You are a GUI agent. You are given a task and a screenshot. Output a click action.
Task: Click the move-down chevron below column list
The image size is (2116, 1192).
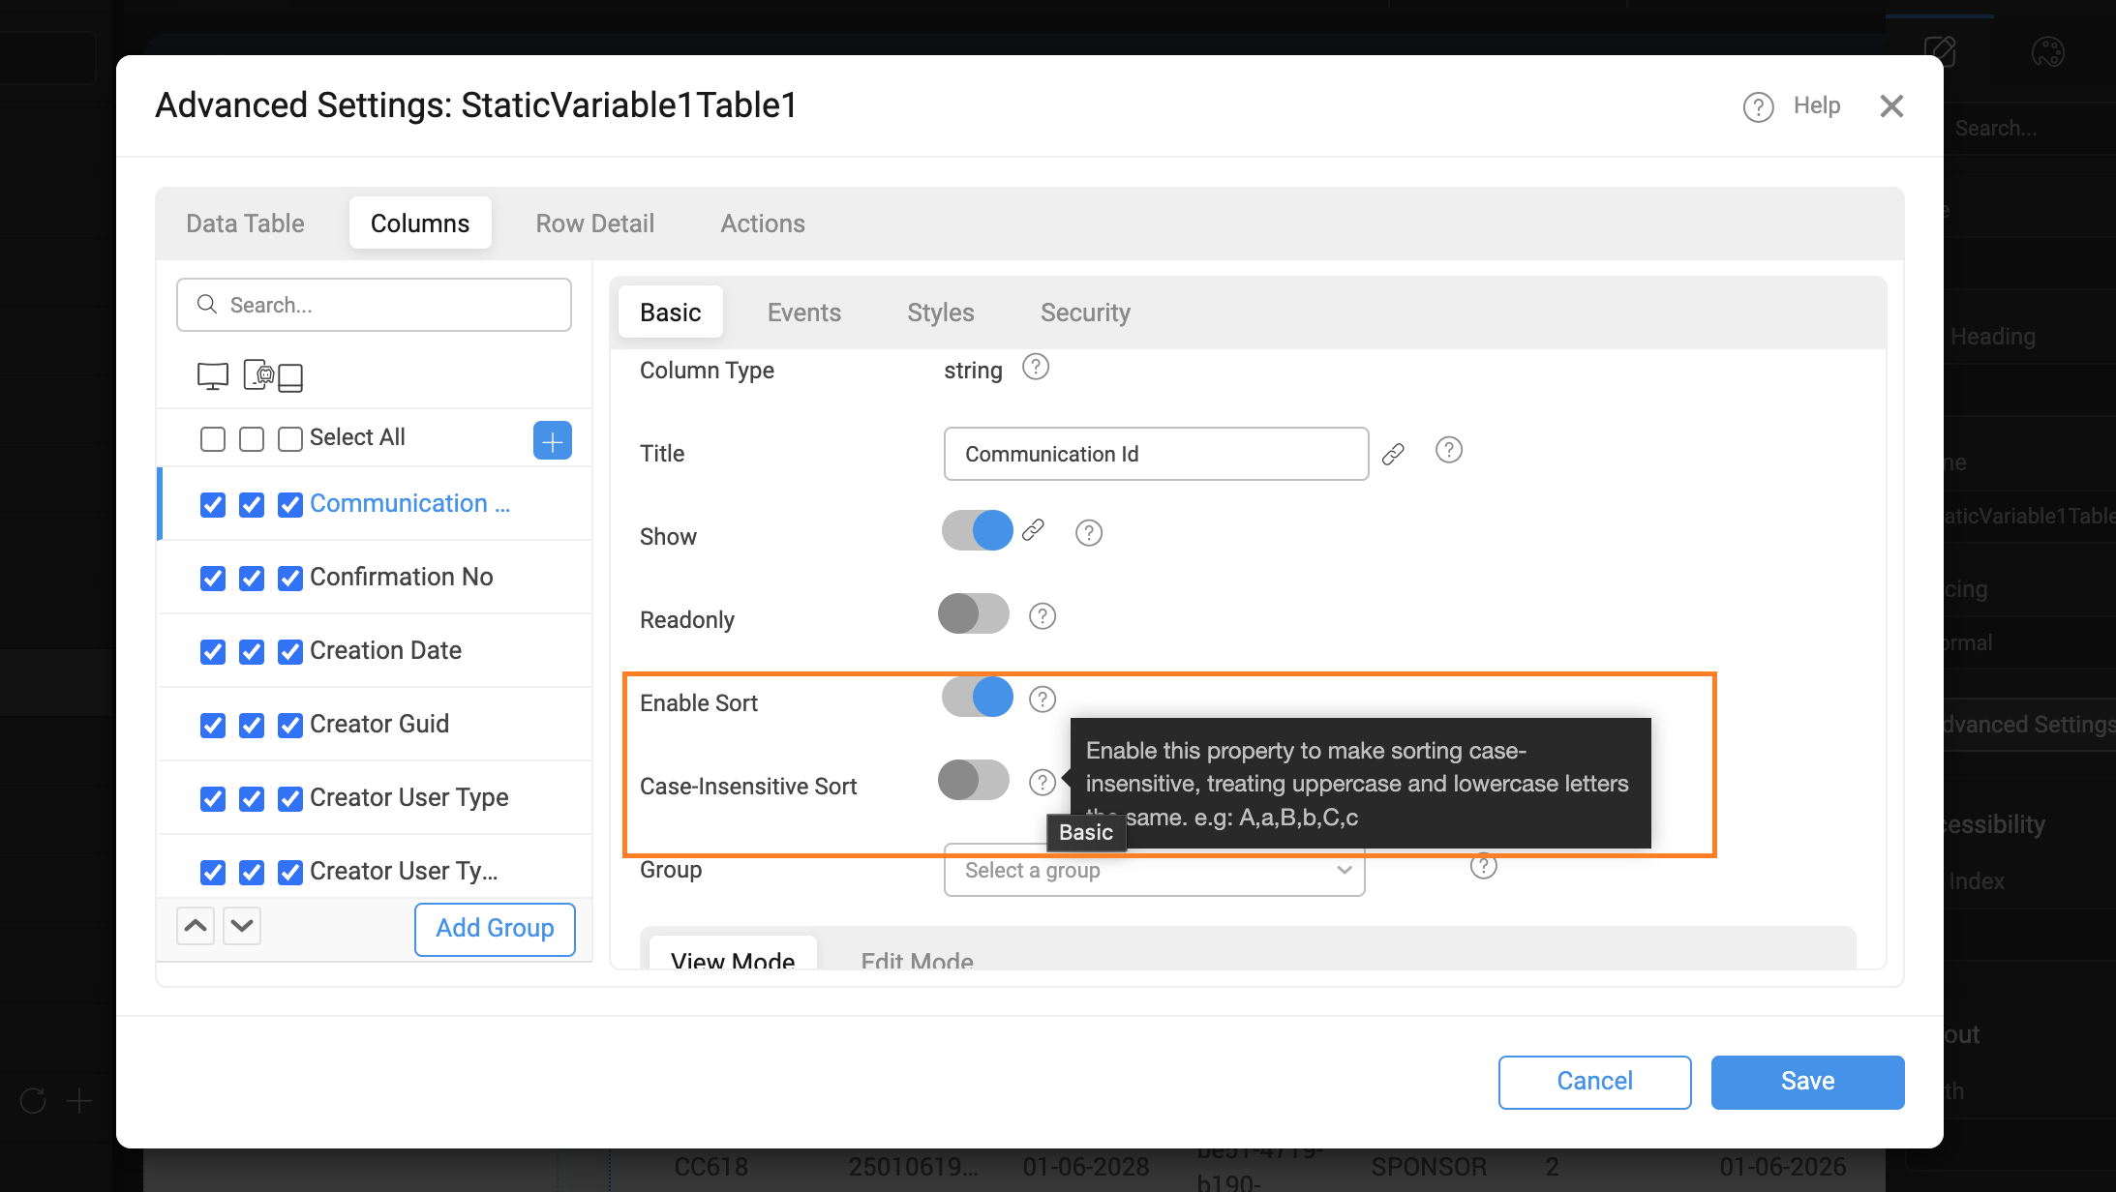[242, 926]
